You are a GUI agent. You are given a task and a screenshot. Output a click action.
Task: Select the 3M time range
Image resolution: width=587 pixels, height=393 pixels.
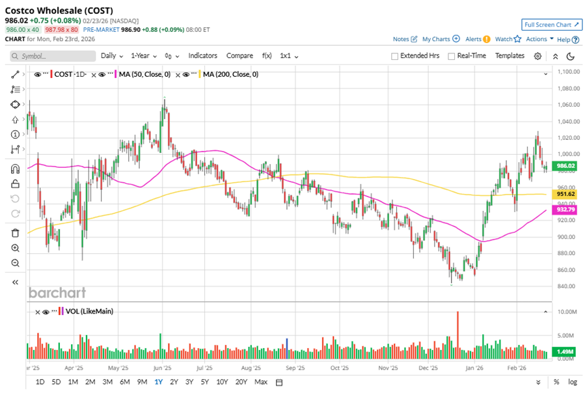[x=107, y=382]
